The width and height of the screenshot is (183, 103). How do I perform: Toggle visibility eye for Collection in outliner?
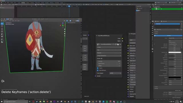(x=182, y=8)
